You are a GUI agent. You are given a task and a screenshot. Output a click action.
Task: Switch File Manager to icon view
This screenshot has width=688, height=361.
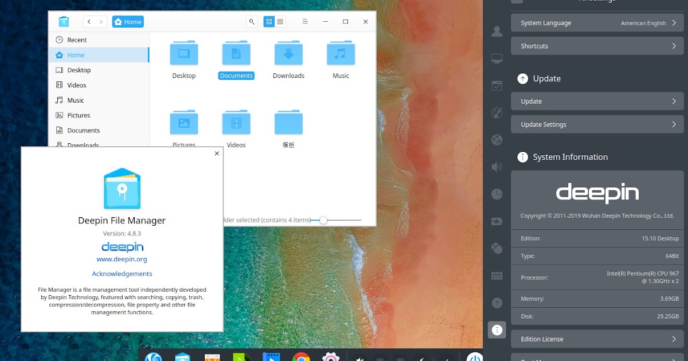pyautogui.click(x=269, y=22)
